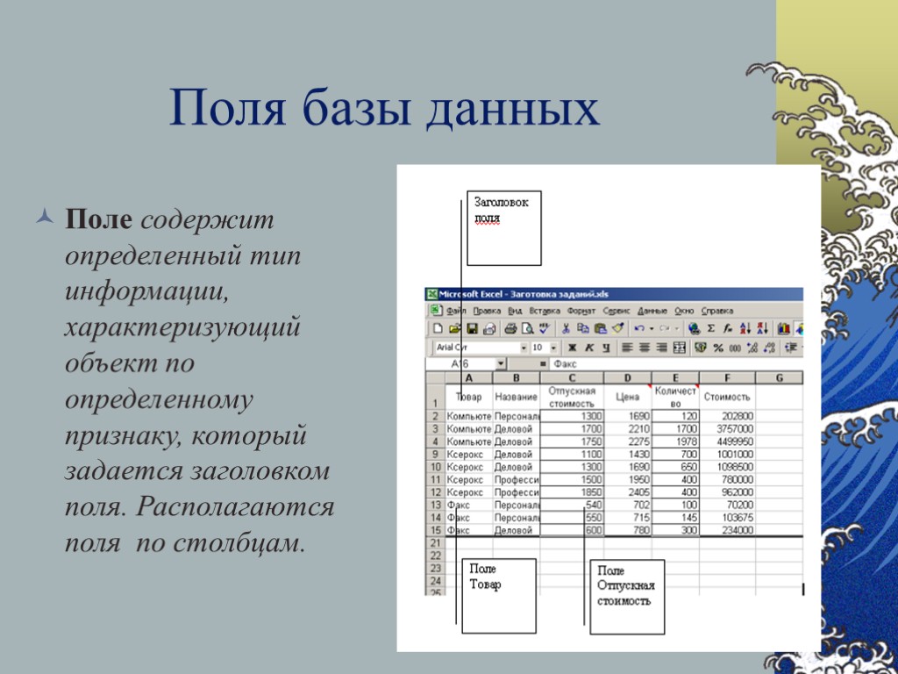Open the Формат menu
Image resolution: width=898 pixels, height=674 pixels.
click(x=581, y=311)
